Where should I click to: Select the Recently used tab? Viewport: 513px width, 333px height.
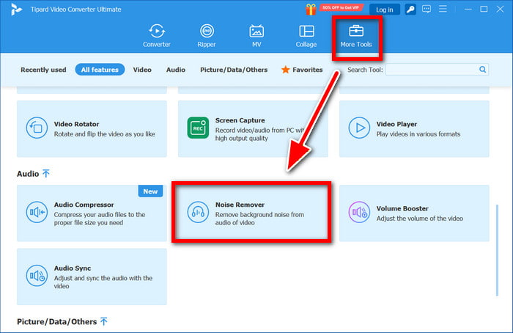(43, 70)
